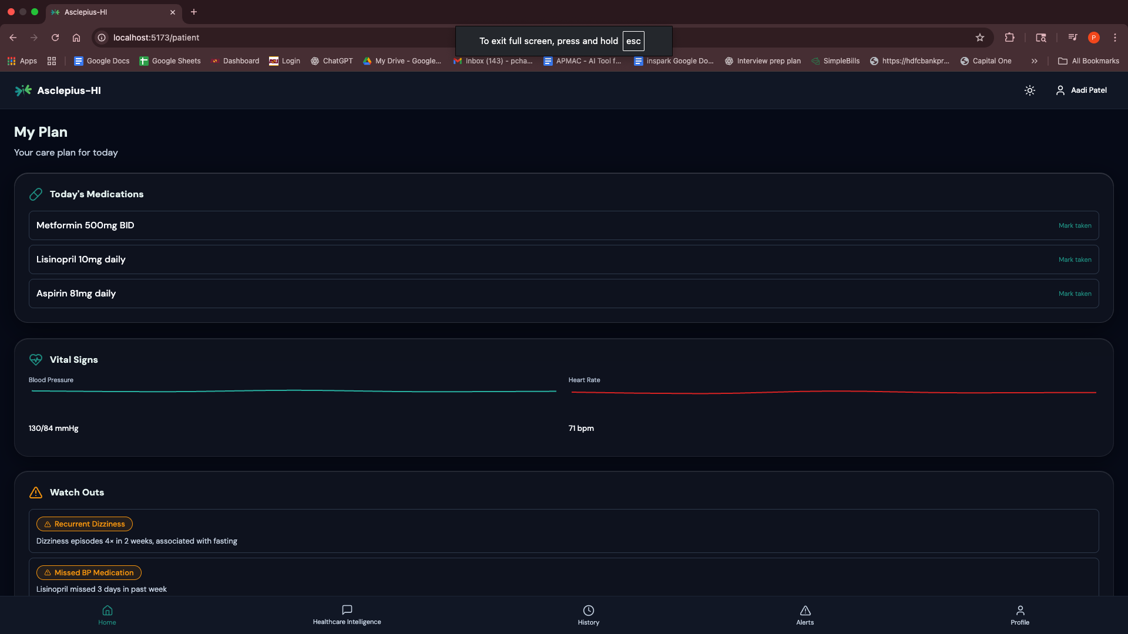This screenshot has width=1128, height=634.
Task: Mark Aspirin 81mg daily as taken
Action: [1075, 294]
